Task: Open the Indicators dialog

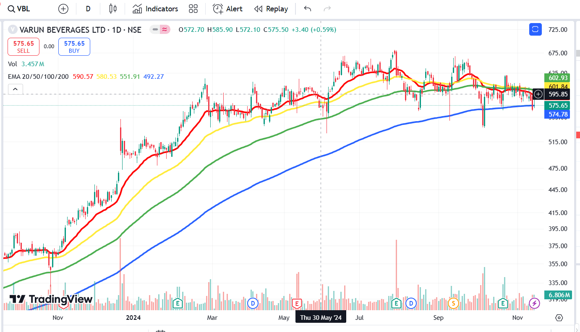Action: coord(155,9)
